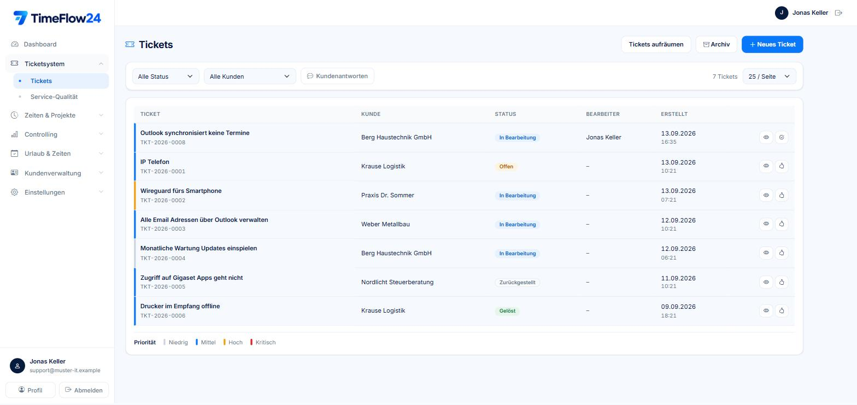
Task: Click Tickets aufräumen button
Action: point(656,44)
